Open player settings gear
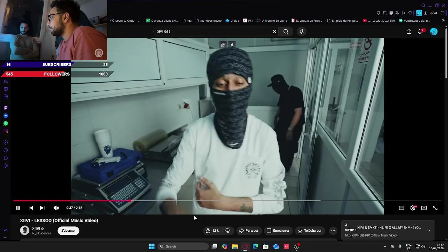Viewport: 448px width, 252px height. click(x=413, y=208)
